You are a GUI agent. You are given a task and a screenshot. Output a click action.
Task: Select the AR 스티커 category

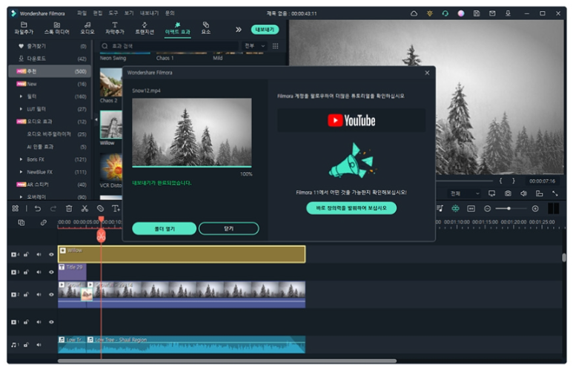click(x=51, y=184)
